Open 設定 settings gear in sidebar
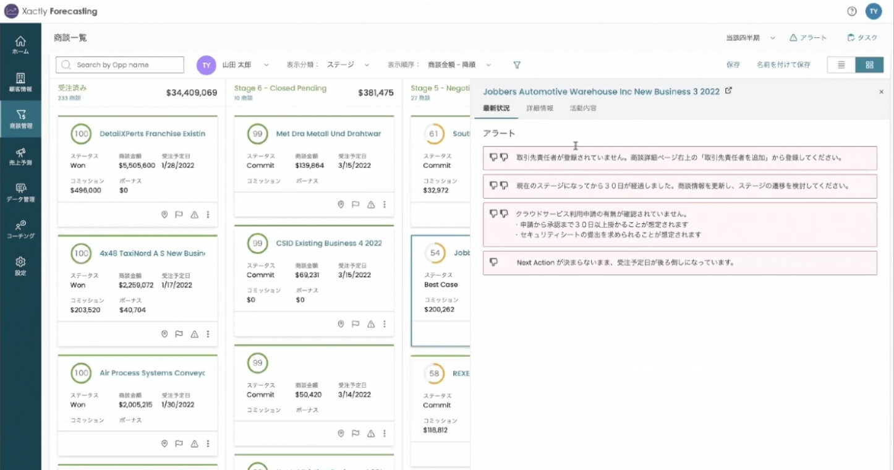The image size is (894, 470). pyautogui.click(x=20, y=266)
